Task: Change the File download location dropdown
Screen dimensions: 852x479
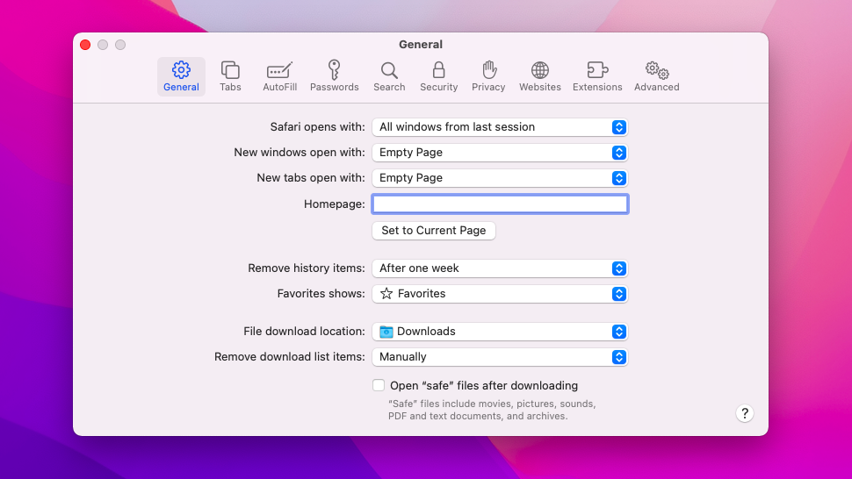Action: click(x=500, y=332)
